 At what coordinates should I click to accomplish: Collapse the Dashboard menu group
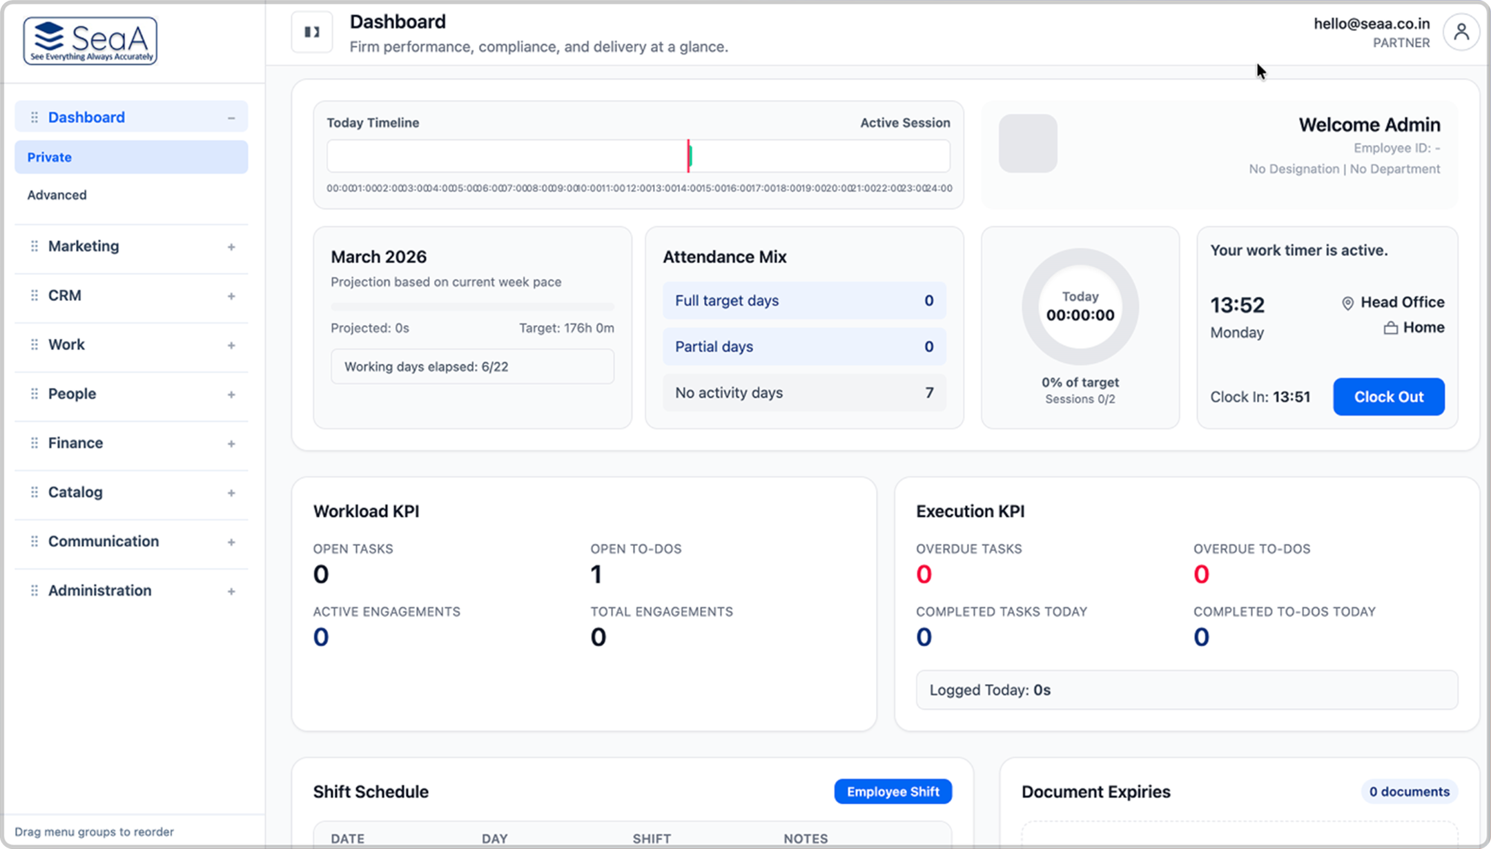pyautogui.click(x=231, y=118)
